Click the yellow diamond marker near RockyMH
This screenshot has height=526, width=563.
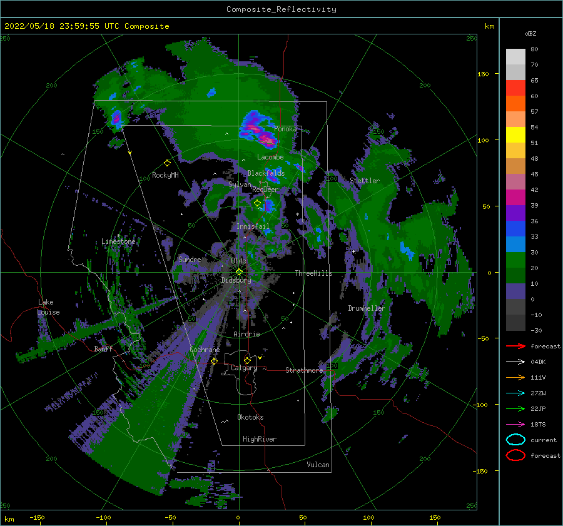(167, 163)
